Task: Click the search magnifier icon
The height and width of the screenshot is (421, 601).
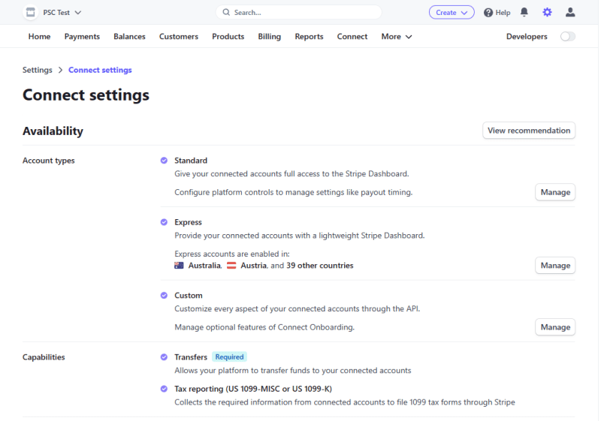Action: pyautogui.click(x=227, y=12)
